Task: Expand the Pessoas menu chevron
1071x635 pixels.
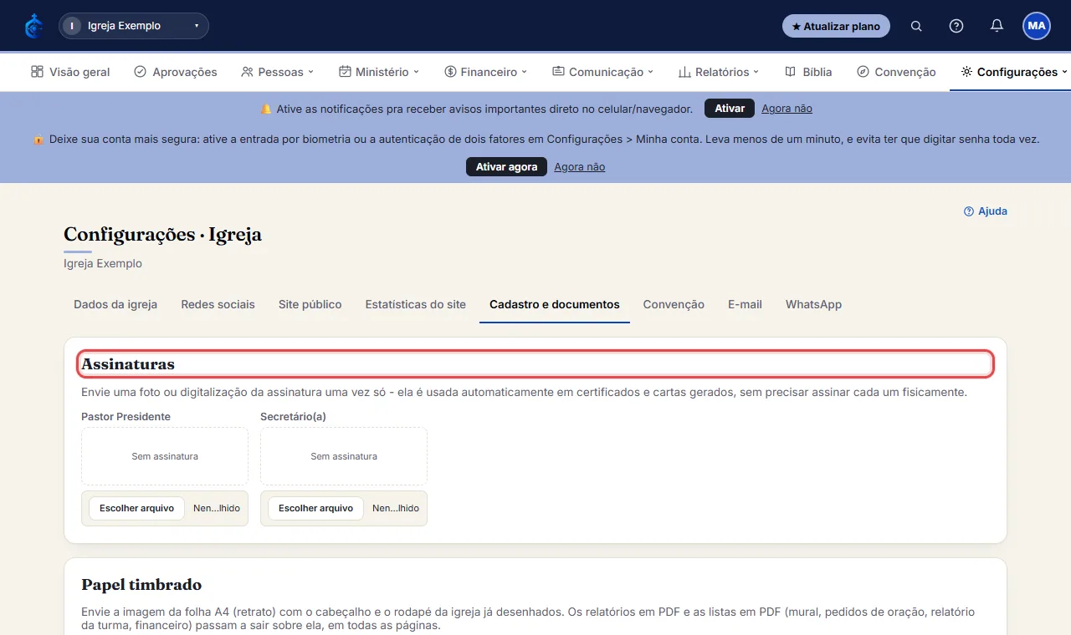Action: coord(310,72)
